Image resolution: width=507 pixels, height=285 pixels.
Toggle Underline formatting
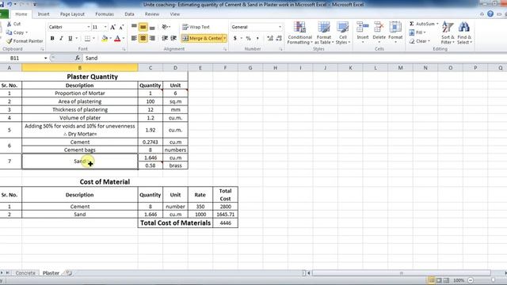(71, 39)
